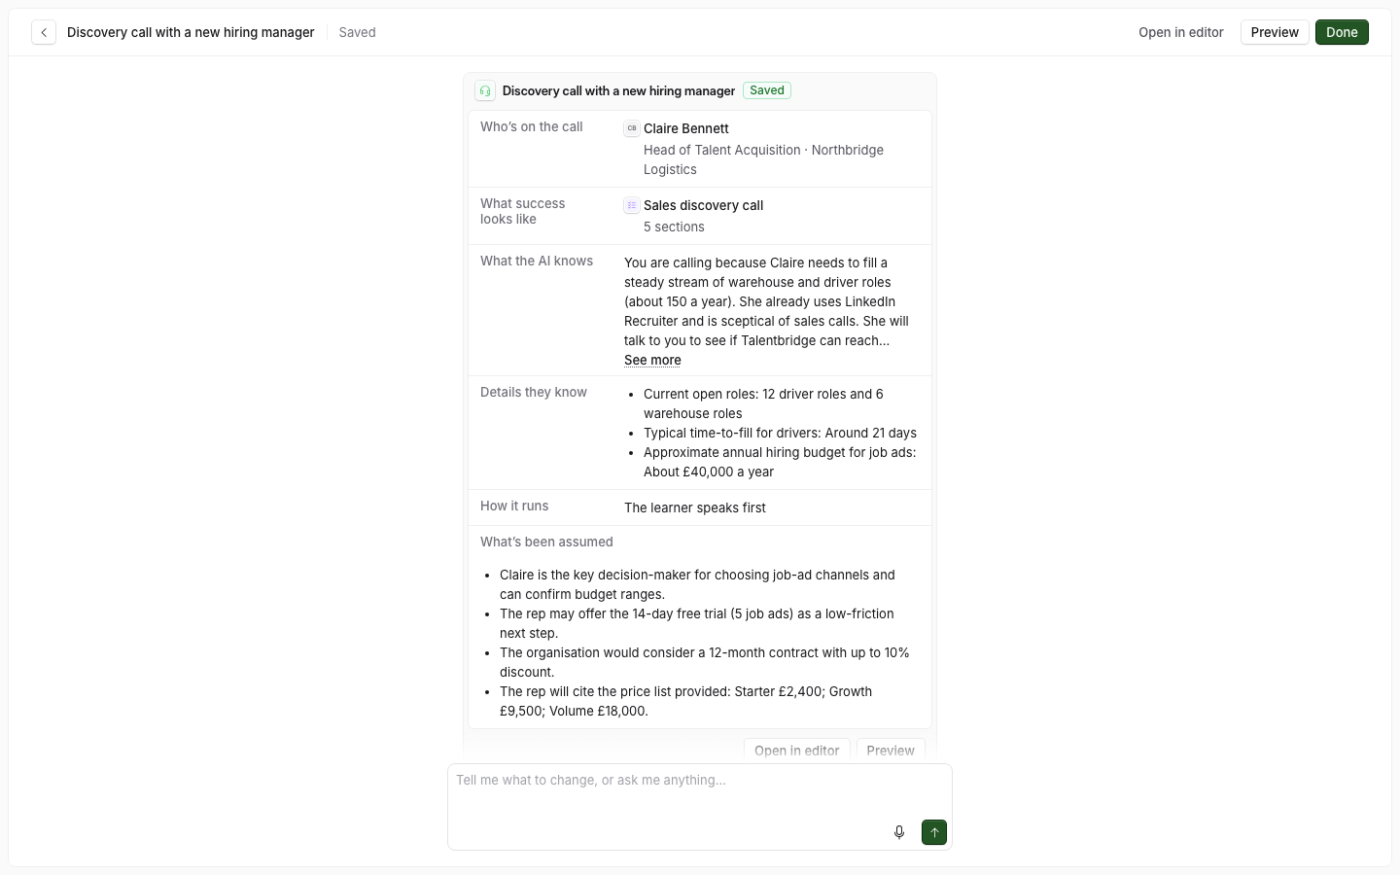Viewport: 1400px width, 875px height.
Task: Start voice input with the microphone
Action: pyautogui.click(x=899, y=832)
